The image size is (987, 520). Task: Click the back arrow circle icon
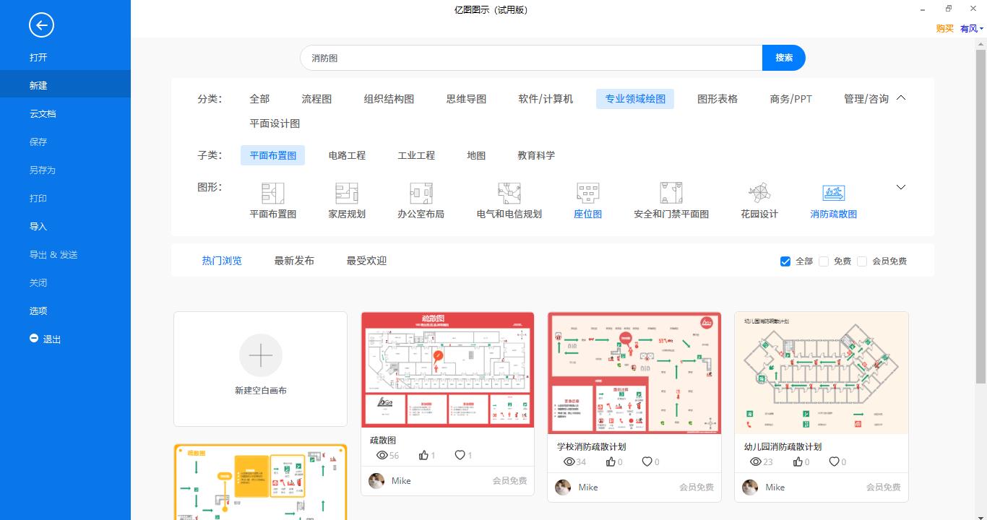(41, 25)
